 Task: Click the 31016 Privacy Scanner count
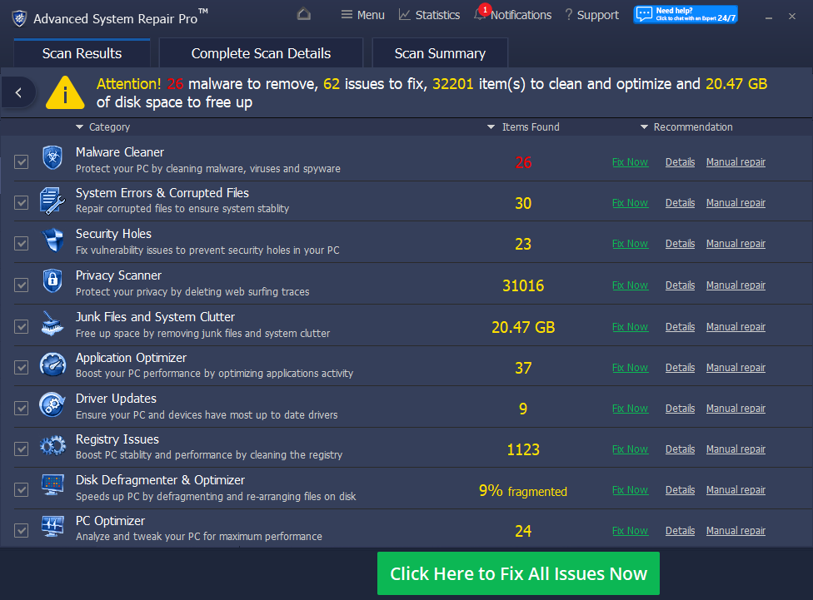click(x=523, y=285)
